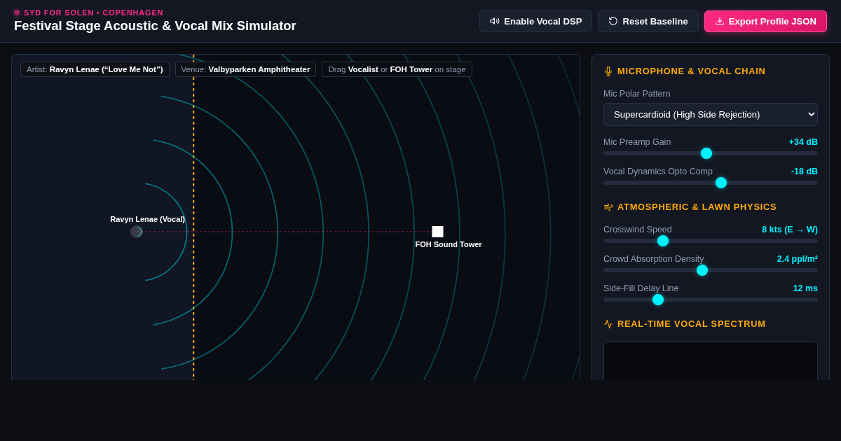Click the Side-Fill Delay Line label
Image resolution: width=841 pixels, height=441 pixels.
pyautogui.click(x=641, y=288)
